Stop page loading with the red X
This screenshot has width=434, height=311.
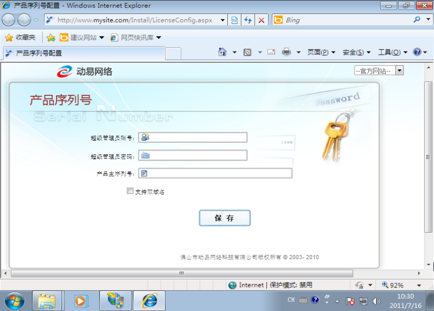[262, 20]
